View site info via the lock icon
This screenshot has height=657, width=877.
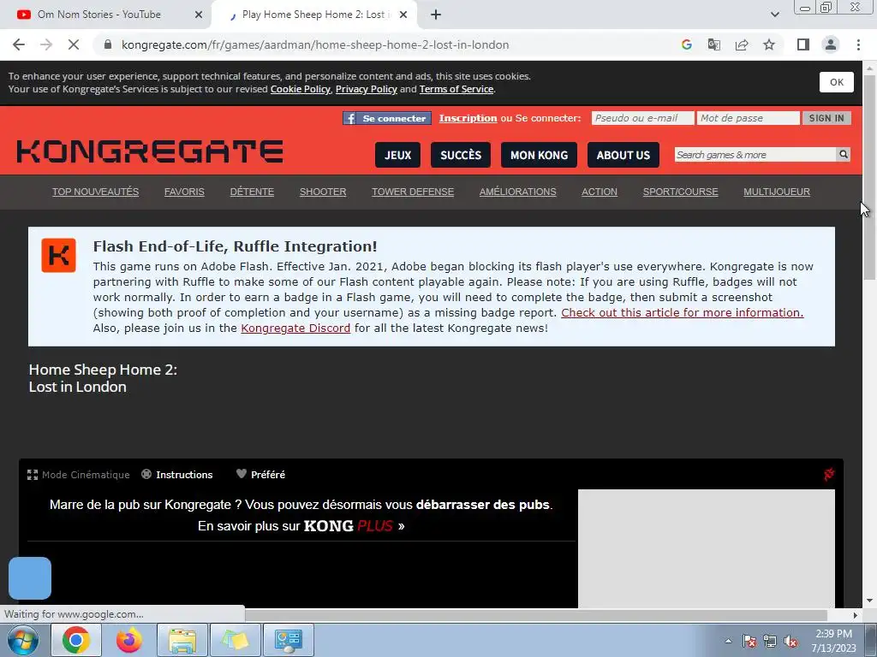click(x=108, y=44)
